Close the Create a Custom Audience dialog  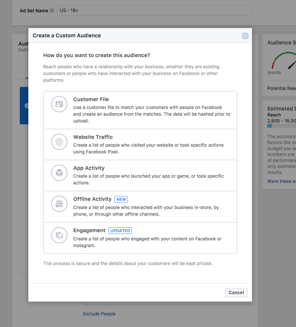pyautogui.click(x=245, y=36)
